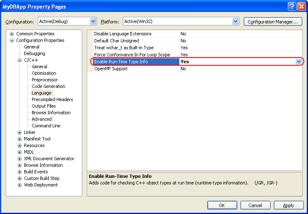Expand the Build Events node
308x214 pixels.
20,172
